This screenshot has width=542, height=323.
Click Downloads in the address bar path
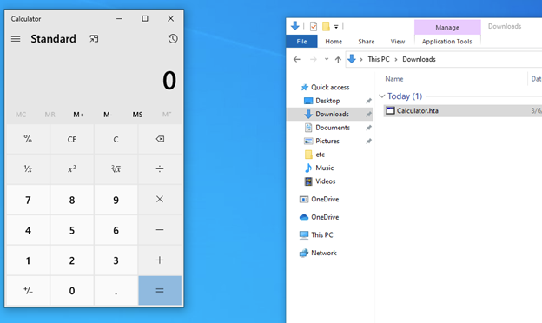pyautogui.click(x=419, y=59)
